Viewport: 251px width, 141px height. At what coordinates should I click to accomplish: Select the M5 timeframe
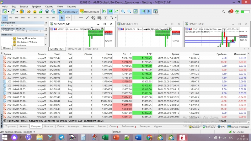pyautogui.click(x=11, y=18)
